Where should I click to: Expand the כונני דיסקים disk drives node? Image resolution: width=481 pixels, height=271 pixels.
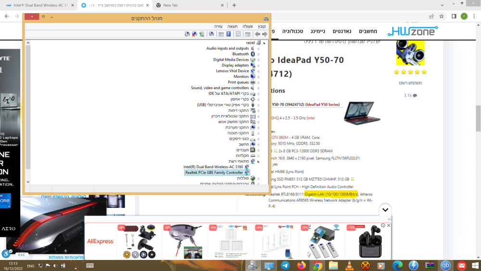tap(258, 139)
